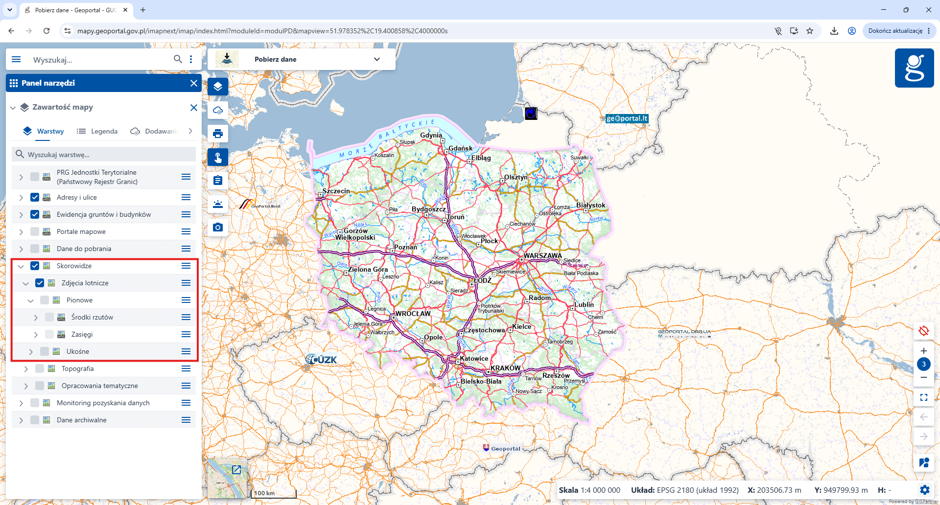Expand the overview minimap arrow icon
Screen dimensions: 940x505
click(236, 470)
